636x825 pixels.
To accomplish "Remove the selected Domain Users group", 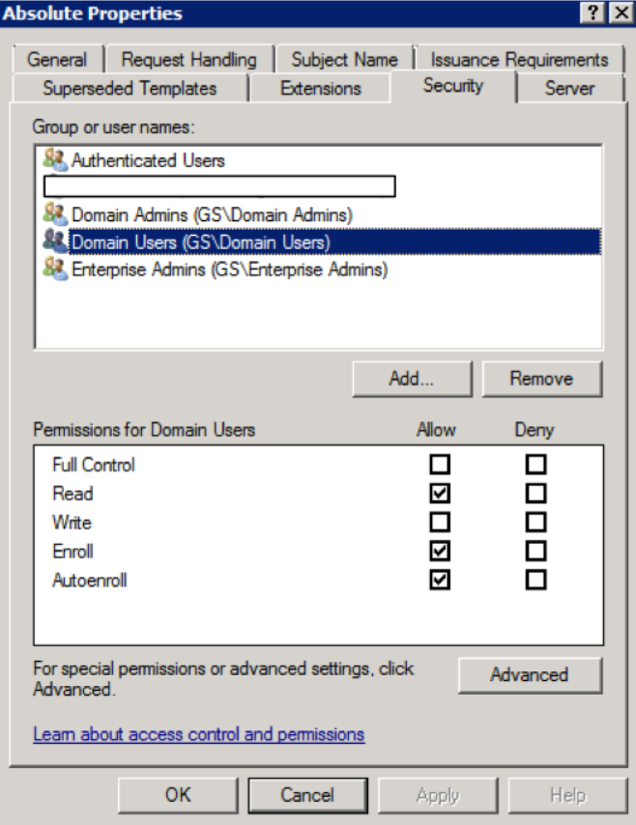I will coord(541,379).
